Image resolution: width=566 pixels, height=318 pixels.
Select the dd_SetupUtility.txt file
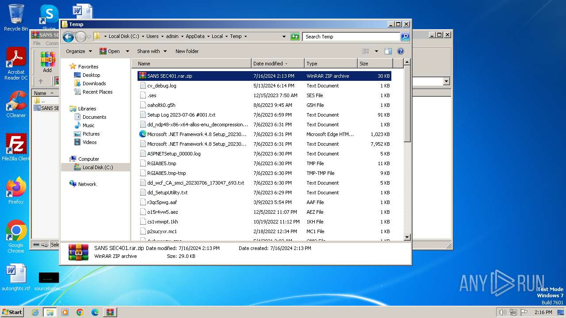click(264, 193)
